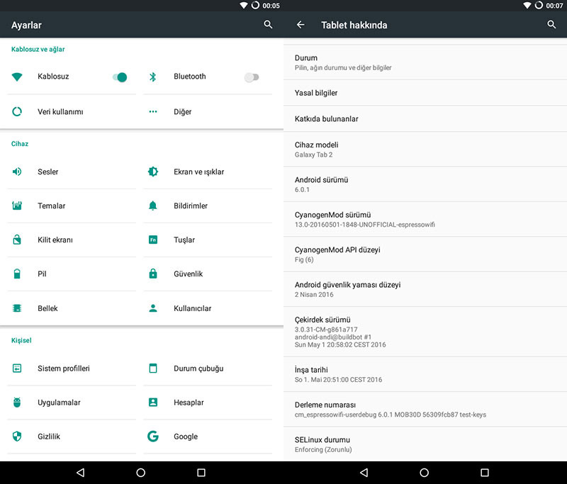The height and width of the screenshot is (484, 567).
Task: Open the SELinux durumu entry
Action: point(425,444)
